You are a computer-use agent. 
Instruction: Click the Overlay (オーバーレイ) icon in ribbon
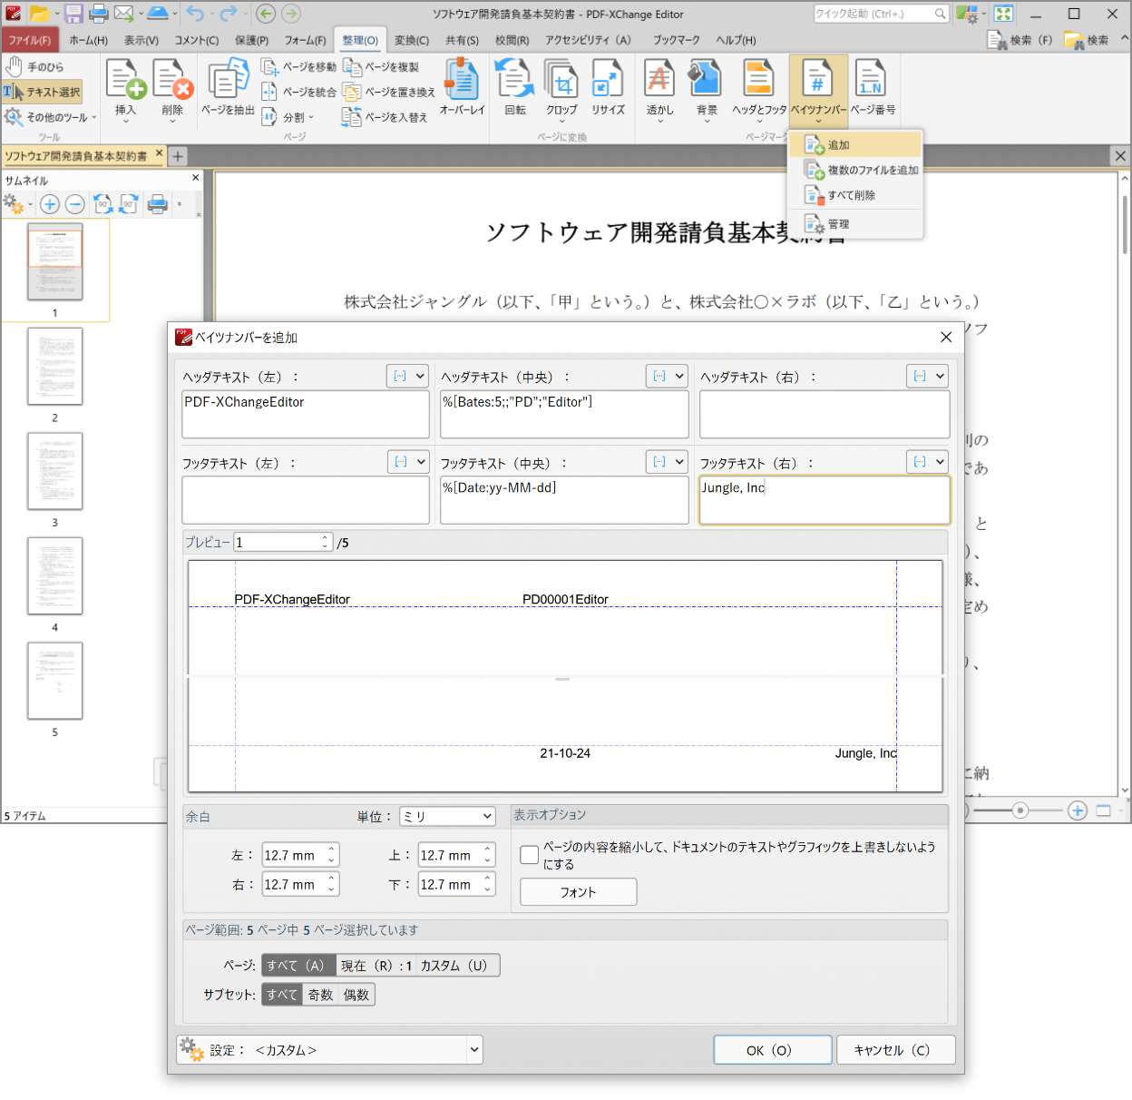click(x=462, y=82)
